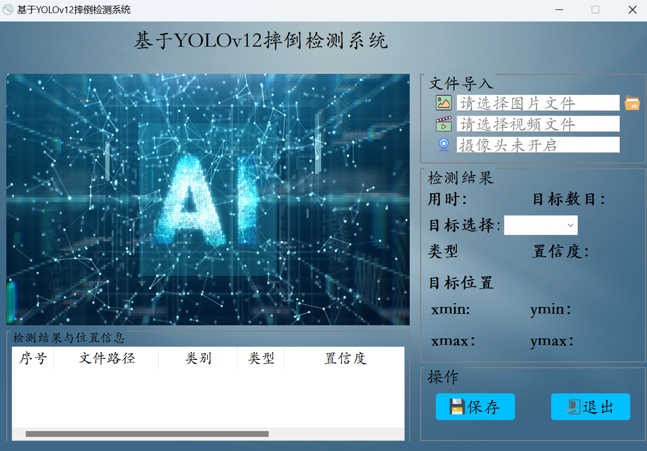Image resolution: width=647 pixels, height=451 pixels.
Task: Open the orange folder browse icon
Action: point(632,103)
